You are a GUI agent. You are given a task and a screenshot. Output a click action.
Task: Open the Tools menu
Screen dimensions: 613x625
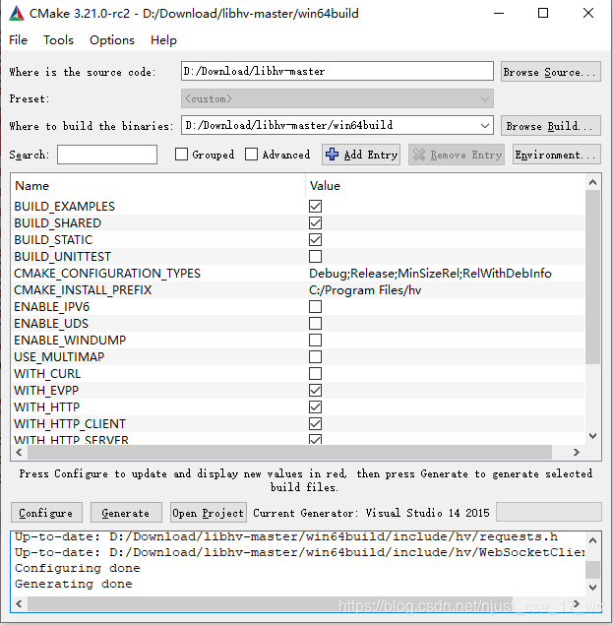coord(58,40)
